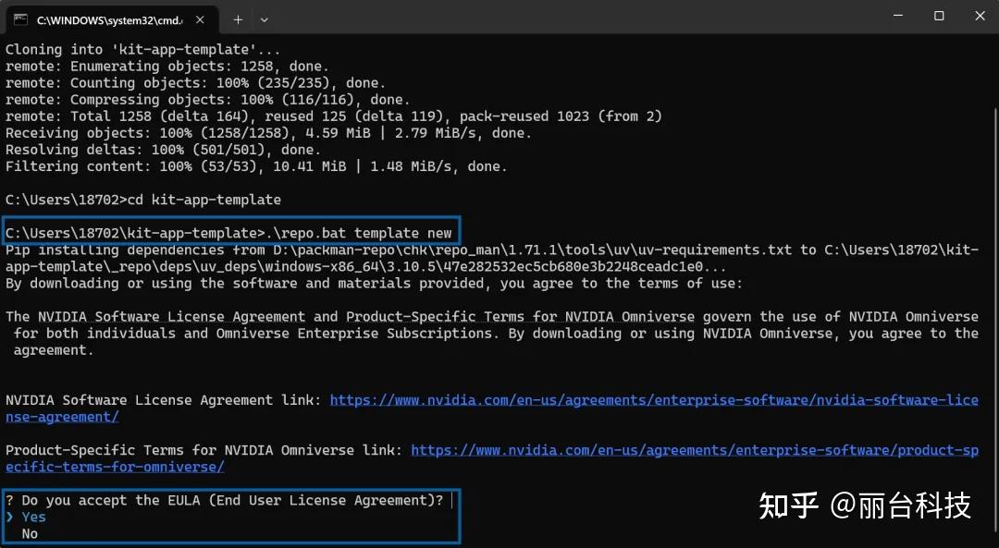Viewport: 999px width, 548px height.
Task: Open a new terminal tab with plus button
Action: pyautogui.click(x=238, y=18)
